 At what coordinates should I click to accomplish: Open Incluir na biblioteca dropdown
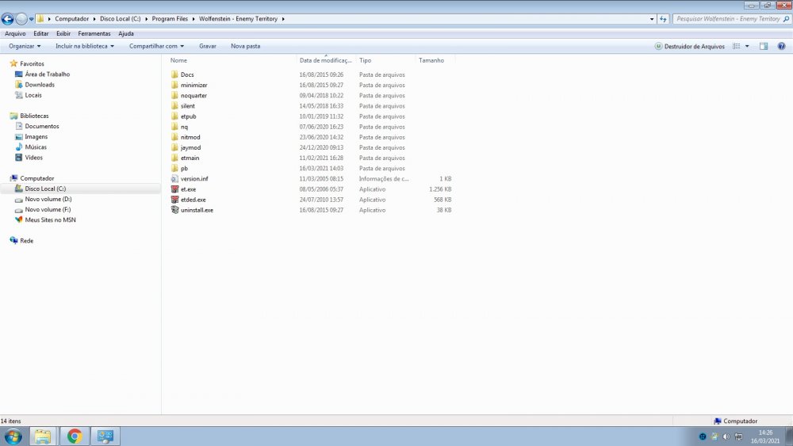[85, 46]
